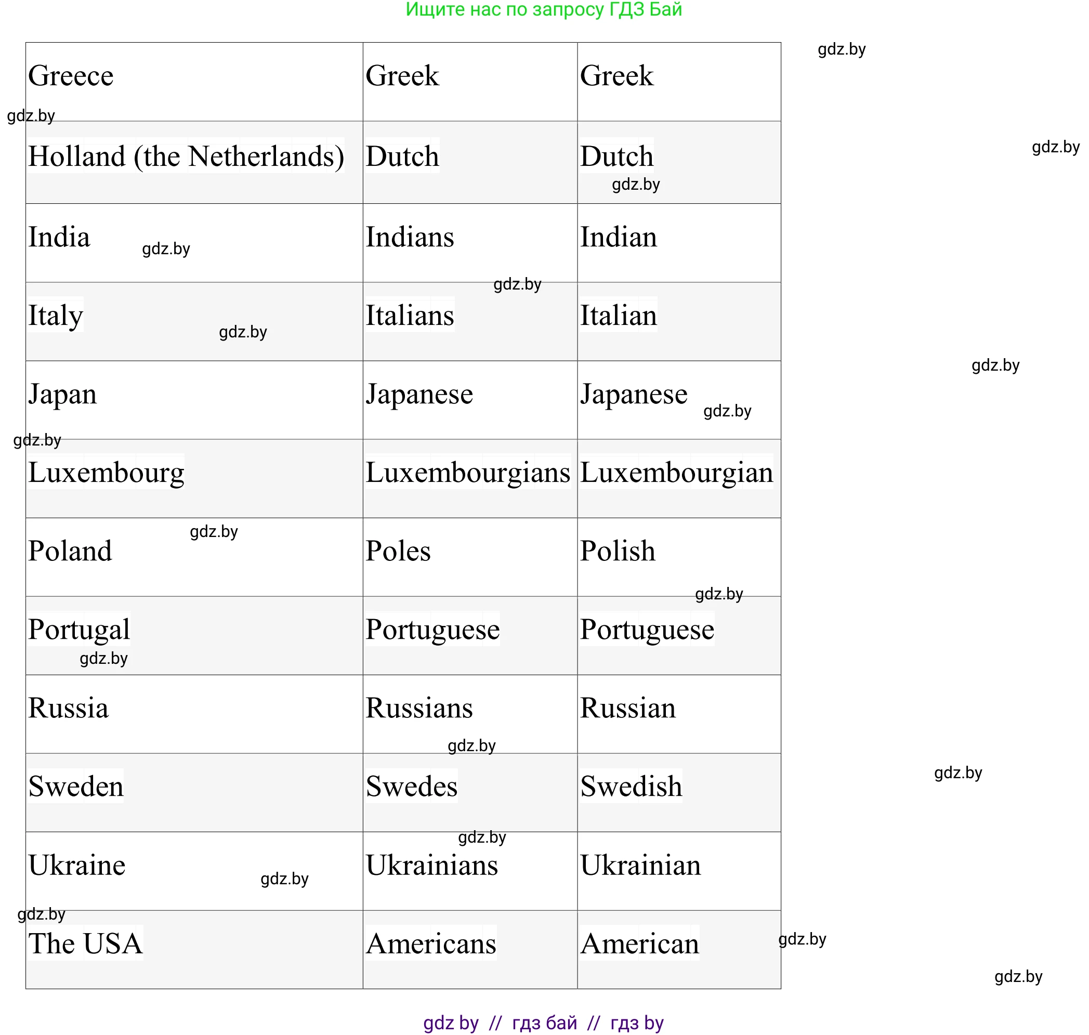Click the purple footer text at the bottom
Screen dimensions: 1089x1035
543,1023
